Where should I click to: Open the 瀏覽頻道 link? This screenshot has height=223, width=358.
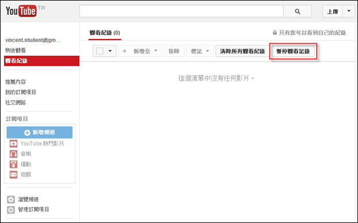pyautogui.click(x=28, y=199)
